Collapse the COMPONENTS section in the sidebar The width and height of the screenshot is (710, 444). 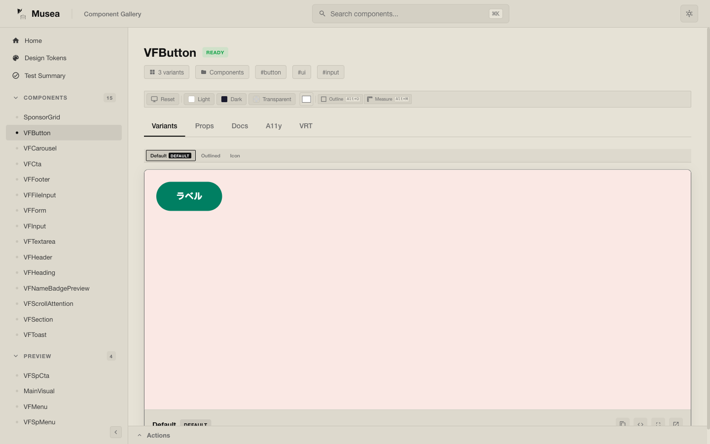16,98
